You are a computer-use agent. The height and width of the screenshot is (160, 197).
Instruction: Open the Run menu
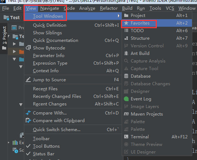point(141,8)
